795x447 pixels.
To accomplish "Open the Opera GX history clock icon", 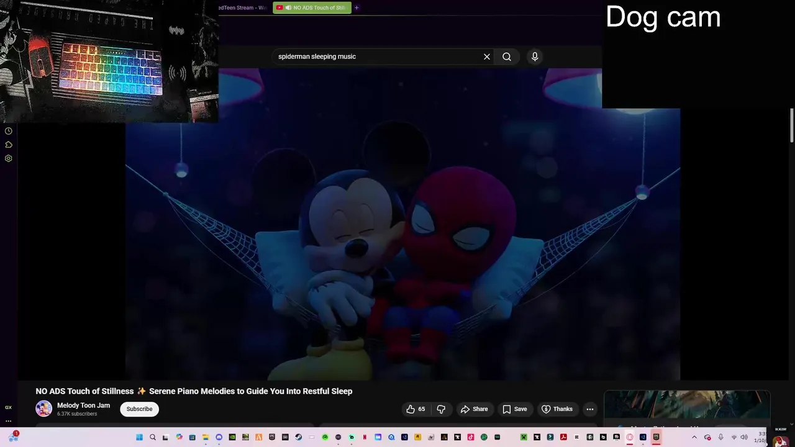I will (x=9, y=131).
